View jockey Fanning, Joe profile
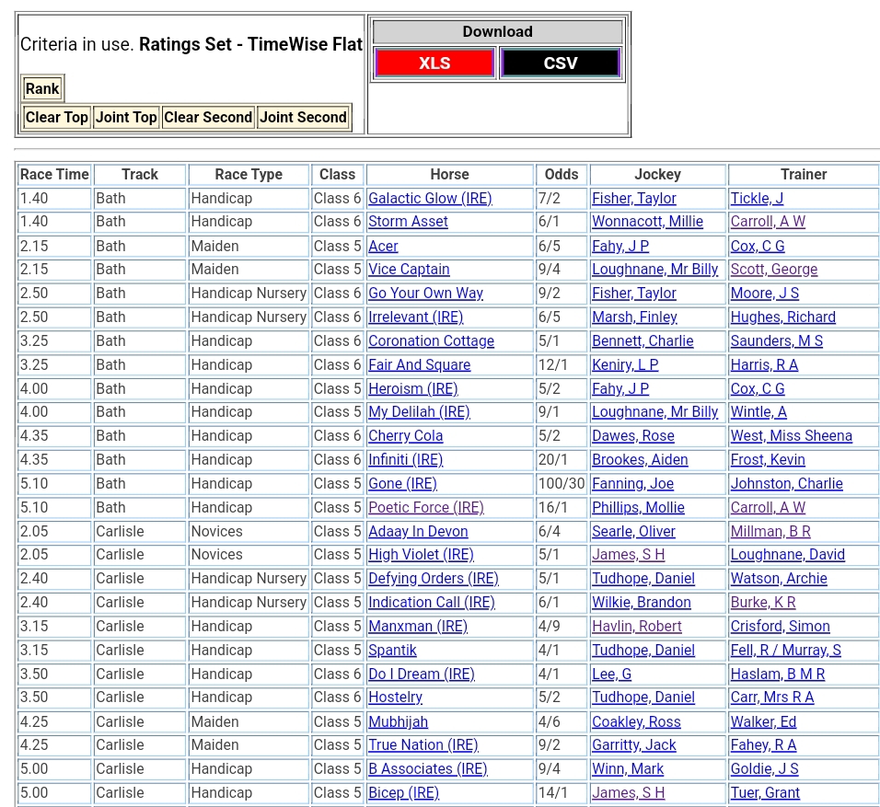Viewport: 880px width, 807px height. click(632, 483)
